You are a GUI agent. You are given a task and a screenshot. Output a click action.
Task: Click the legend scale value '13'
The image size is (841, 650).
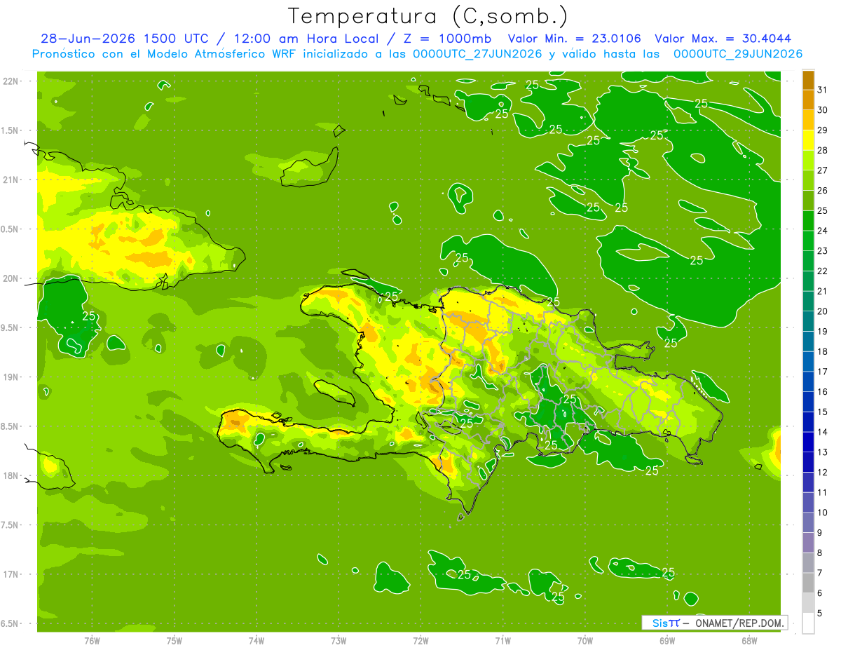click(x=822, y=452)
